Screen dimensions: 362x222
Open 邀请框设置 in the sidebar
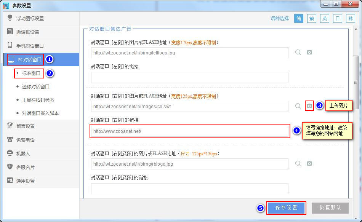pos(41,32)
